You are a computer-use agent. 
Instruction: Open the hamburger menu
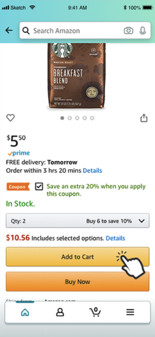130,312
